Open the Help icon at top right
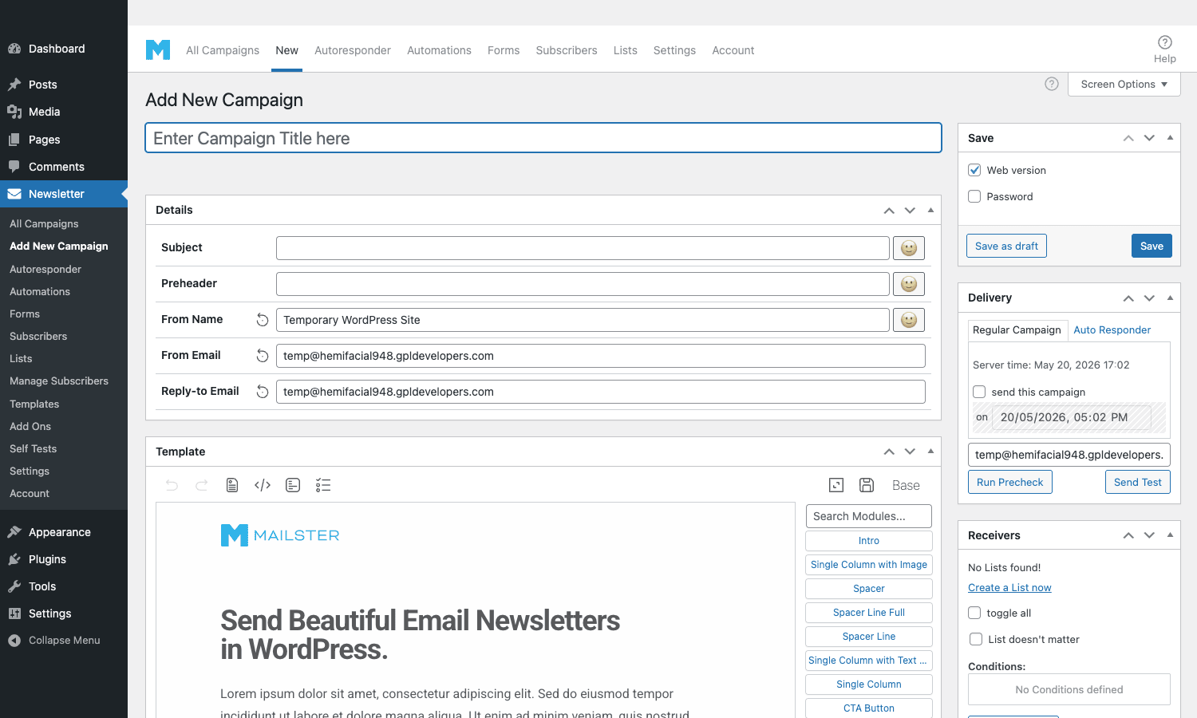This screenshot has width=1197, height=718. (1165, 42)
